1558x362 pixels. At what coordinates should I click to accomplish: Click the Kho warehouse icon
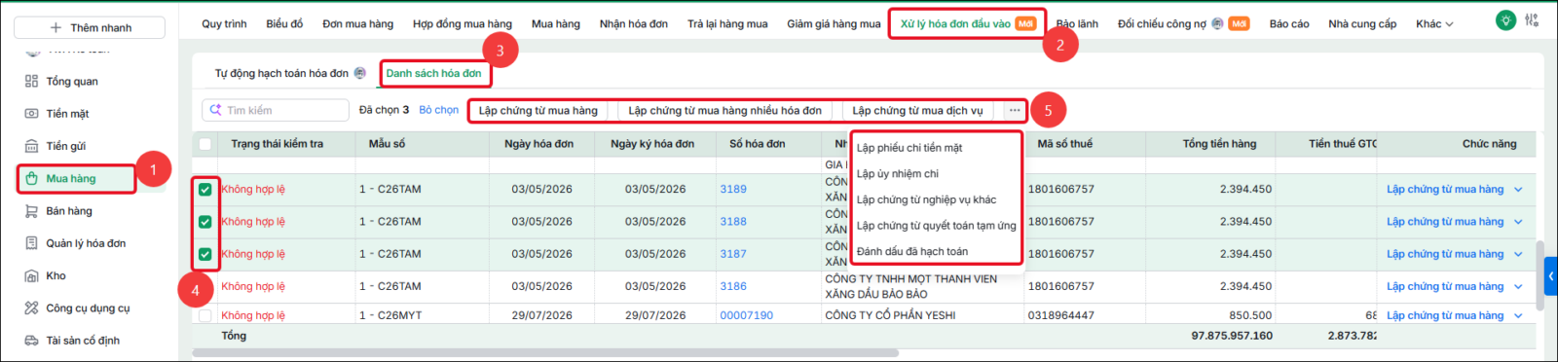[31, 275]
